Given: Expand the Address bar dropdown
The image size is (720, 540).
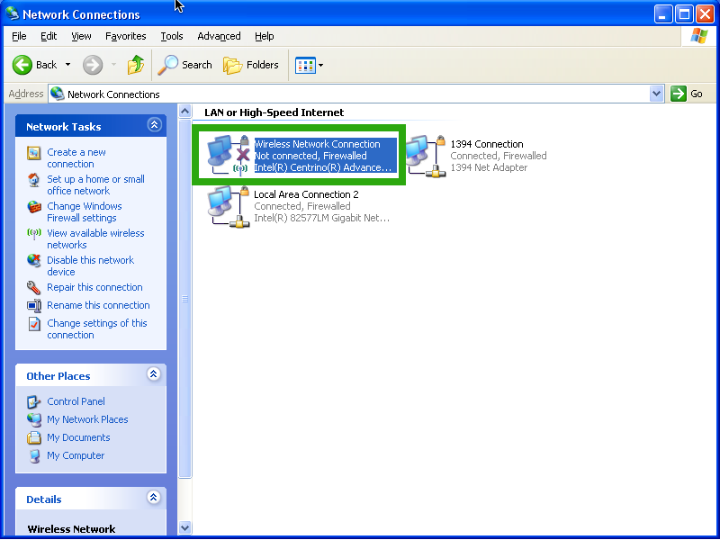Looking at the screenshot, I should [x=656, y=94].
